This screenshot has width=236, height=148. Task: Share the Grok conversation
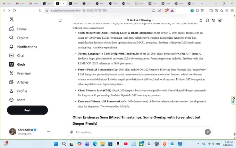click(x=201, y=20)
